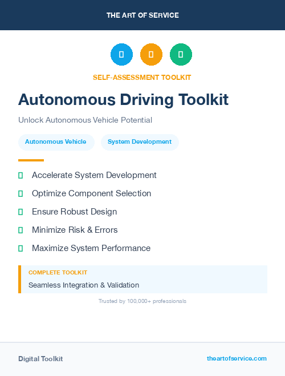285x376 pixels.
Task: Select the Maximize System Performance text
Action: pos(91,248)
